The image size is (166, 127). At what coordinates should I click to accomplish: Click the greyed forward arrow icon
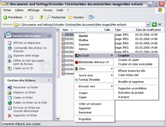tap(31, 18)
